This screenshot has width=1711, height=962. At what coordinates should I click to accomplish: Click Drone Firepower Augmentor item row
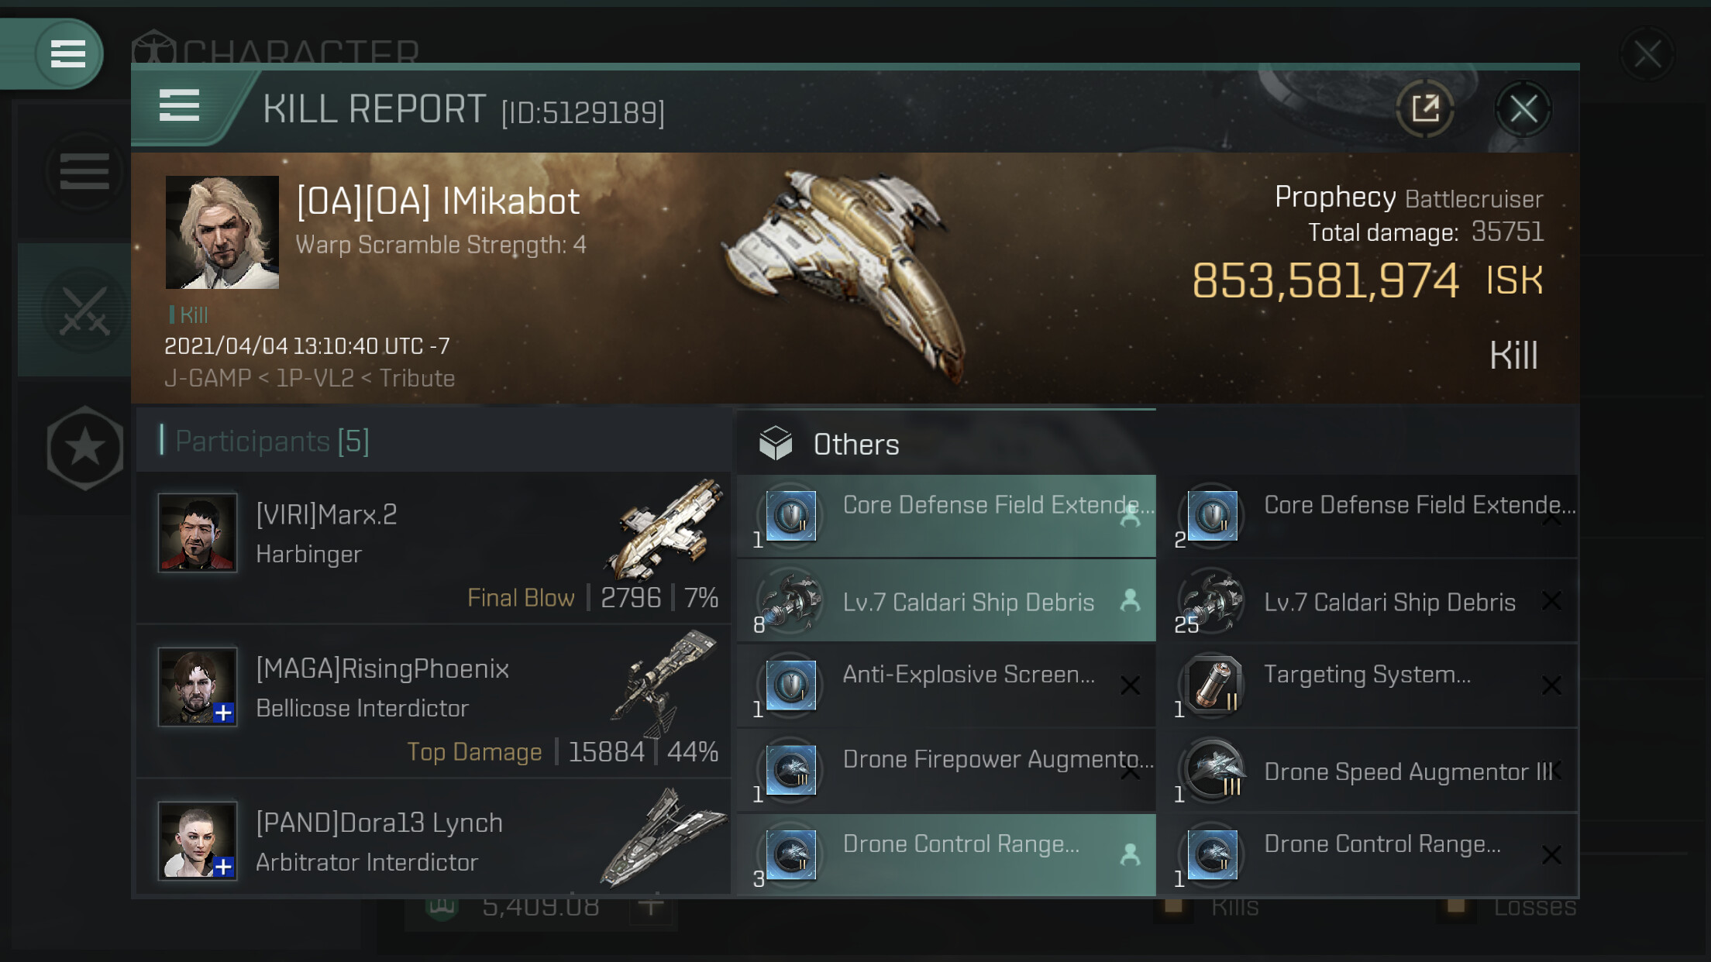(x=945, y=770)
